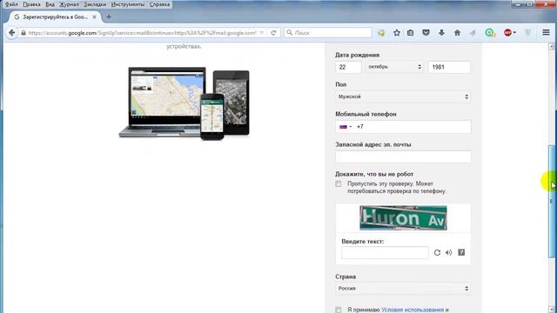Focus the mobile phone number field
This screenshot has width=557, height=313.
pos(403,127)
